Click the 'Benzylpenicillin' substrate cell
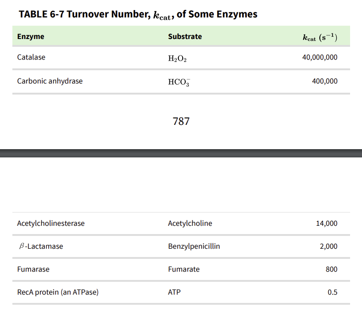The image size is (362, 313). coord(194,246)
